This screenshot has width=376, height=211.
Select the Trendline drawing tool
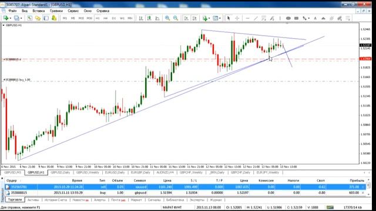[x=256, y=18]
